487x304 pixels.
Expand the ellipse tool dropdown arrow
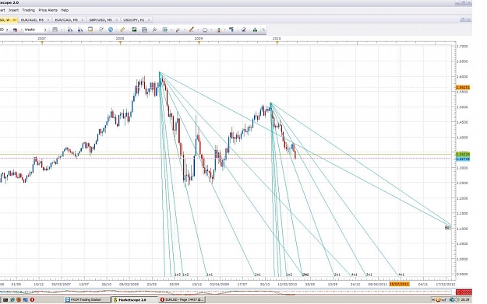pyautogui.click(x=211, y=30)
